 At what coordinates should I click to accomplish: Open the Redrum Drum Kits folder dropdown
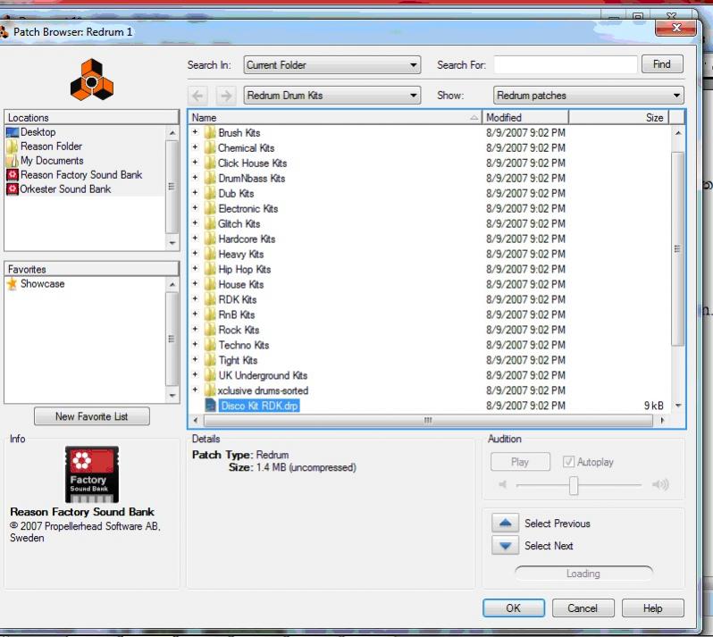(x=332, y=96)
